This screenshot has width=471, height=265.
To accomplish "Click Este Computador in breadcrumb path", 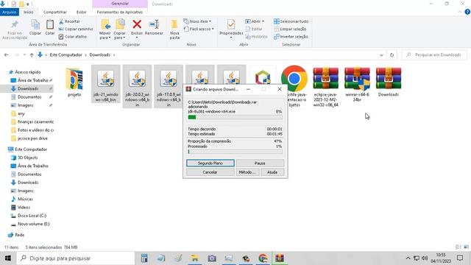I will [65, 55].
